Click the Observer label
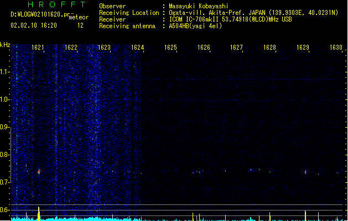 (x=112, y=6)
